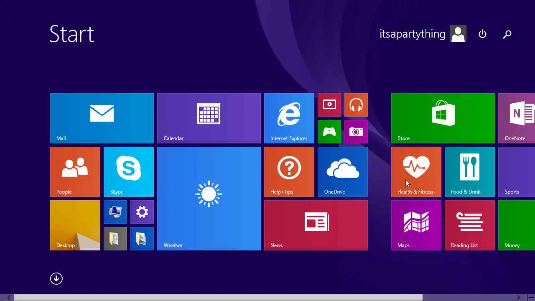Click the scrollbar right arrow

518,298
